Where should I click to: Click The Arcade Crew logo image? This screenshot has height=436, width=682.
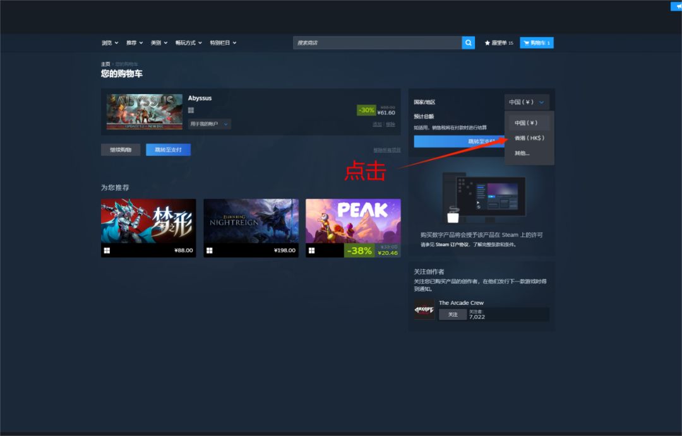424,310
